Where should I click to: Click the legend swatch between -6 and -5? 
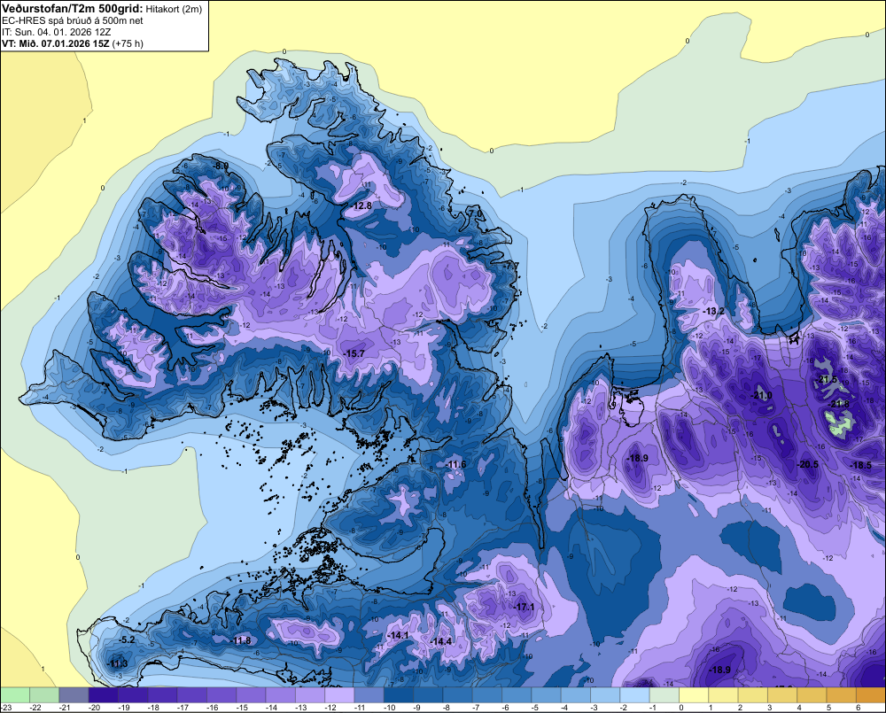pyautogui.click(x=517, y=695)
